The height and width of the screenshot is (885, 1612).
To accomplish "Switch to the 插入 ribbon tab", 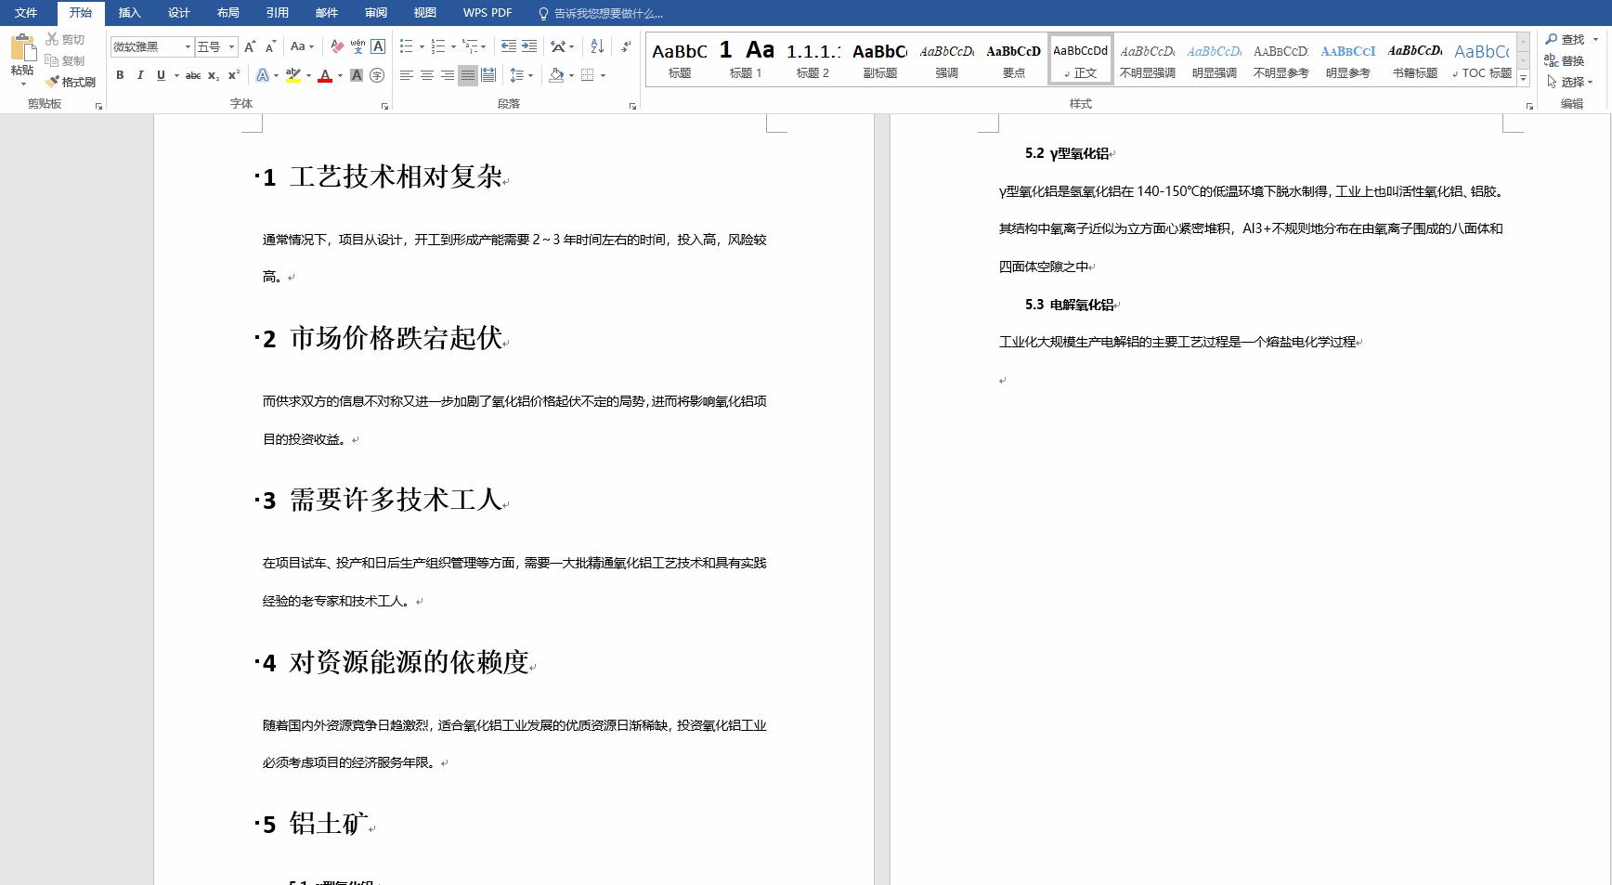I will [x=129, y=13].
